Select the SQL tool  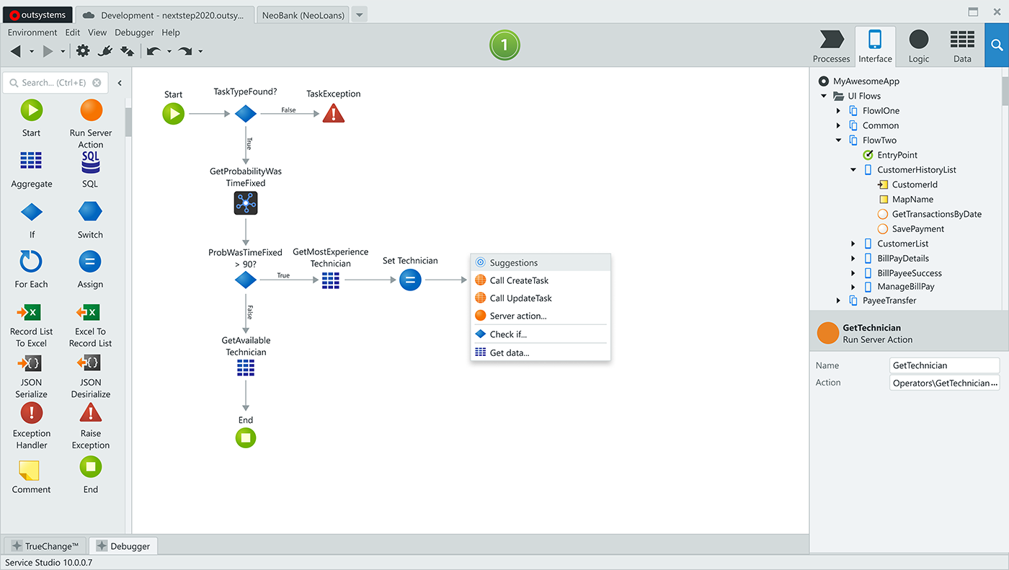pos(89,160)
